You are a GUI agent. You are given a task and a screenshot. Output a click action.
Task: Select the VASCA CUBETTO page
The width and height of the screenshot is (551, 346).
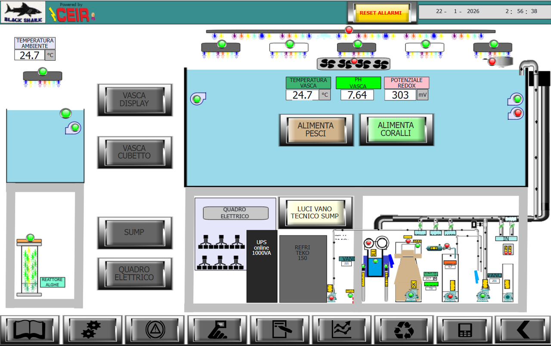point(135,152)
